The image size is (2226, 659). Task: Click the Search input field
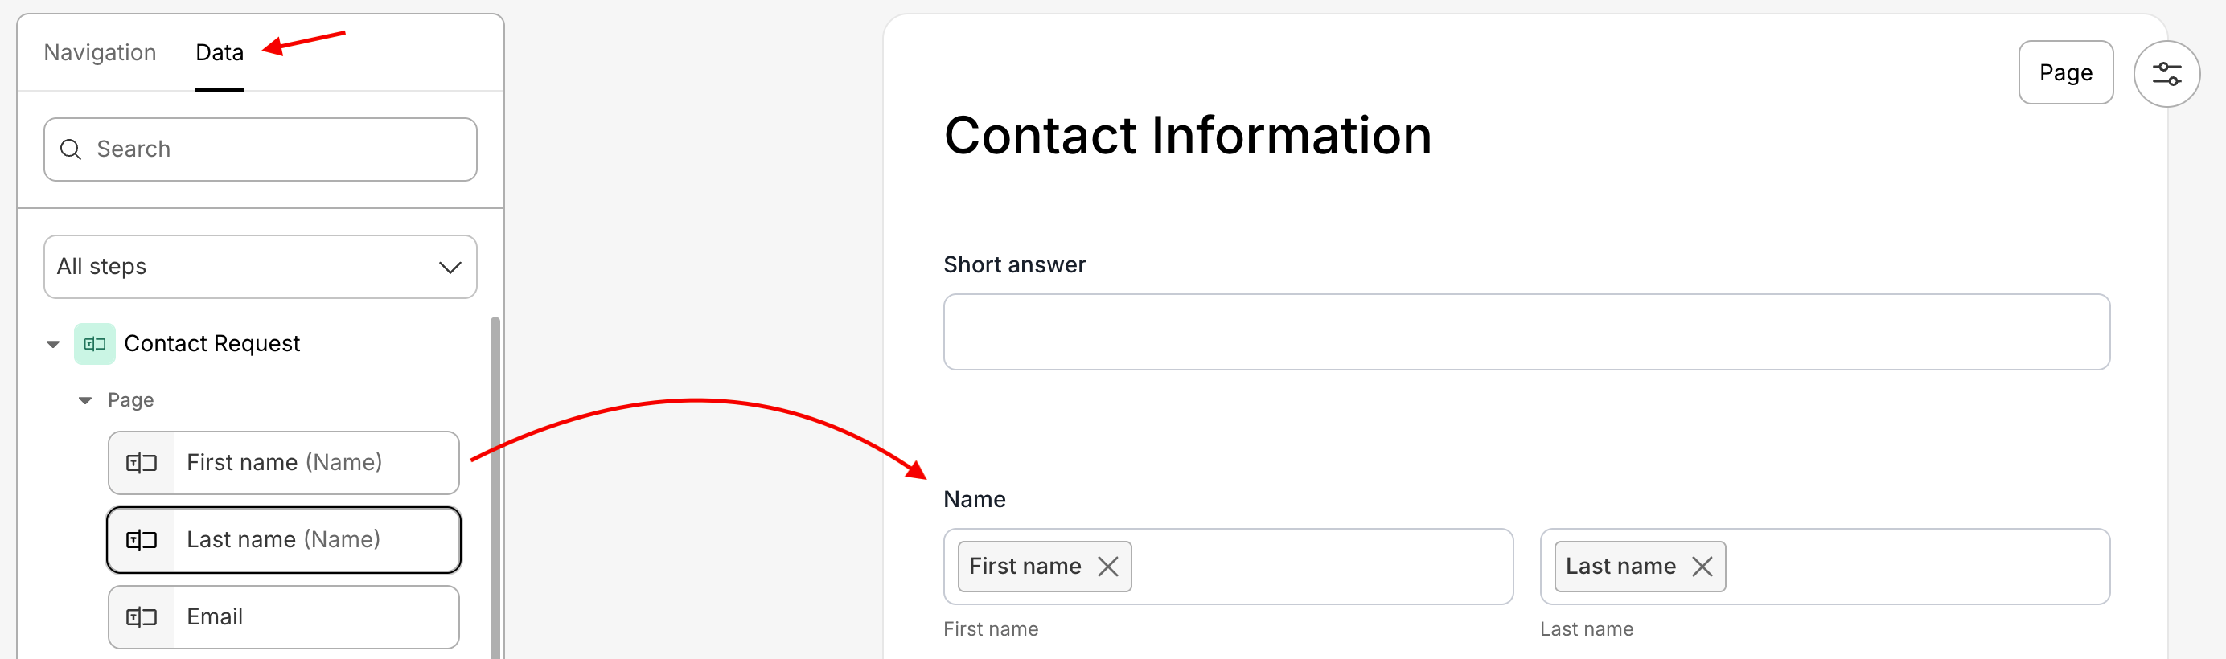pyautogui.click(x=277, y=149)
